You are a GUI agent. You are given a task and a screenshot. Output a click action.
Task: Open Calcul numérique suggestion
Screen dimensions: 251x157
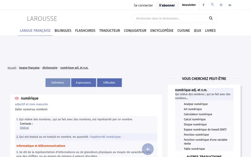195,119
